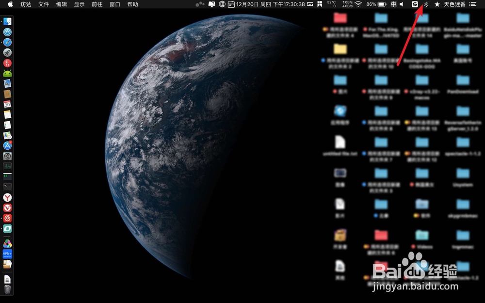Viewport: 485px width, 303px height.
Task: Click the Bluetooth icon in menu bar
Action: (426, 4)
